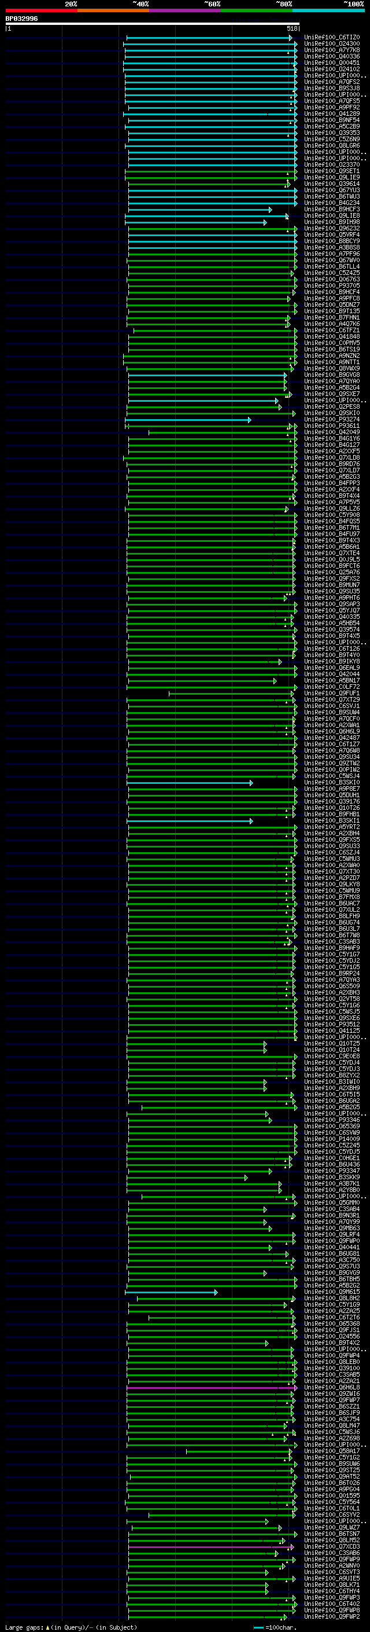This screenshot has height=1632, width=370.
Task: Select the UniRef100_A5YRT2 label
Action: click(331, 827)
